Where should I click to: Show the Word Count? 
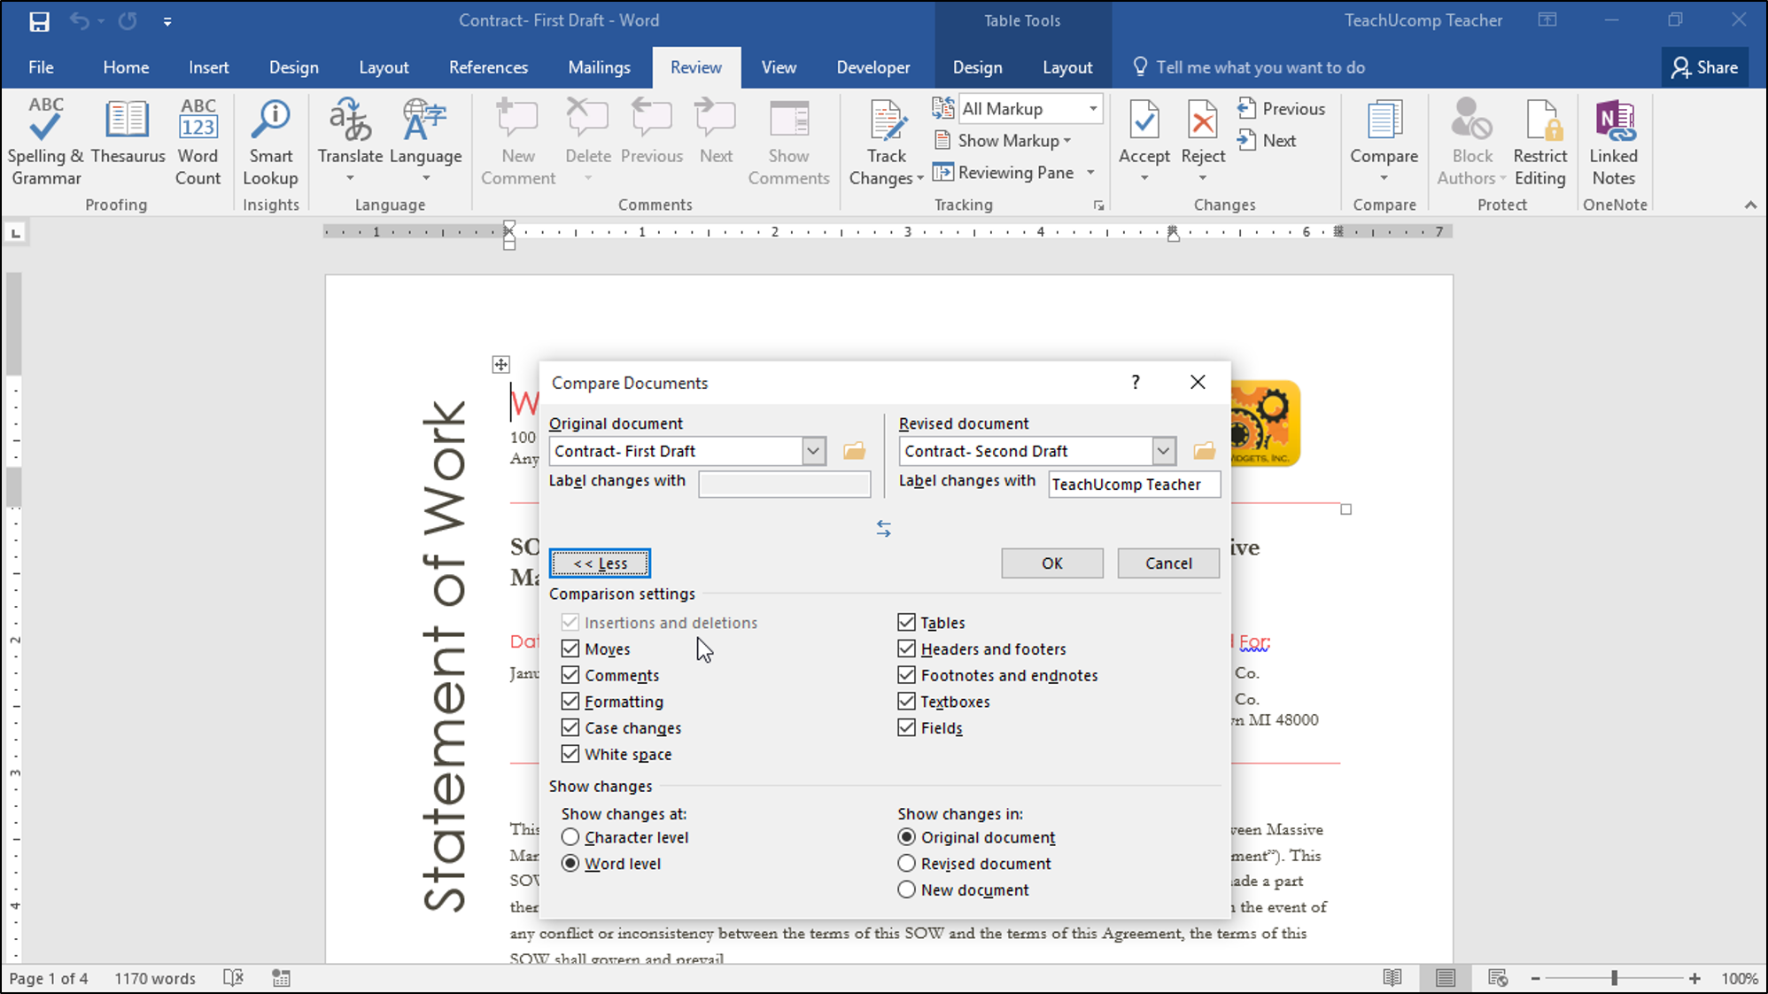[198, 142]
